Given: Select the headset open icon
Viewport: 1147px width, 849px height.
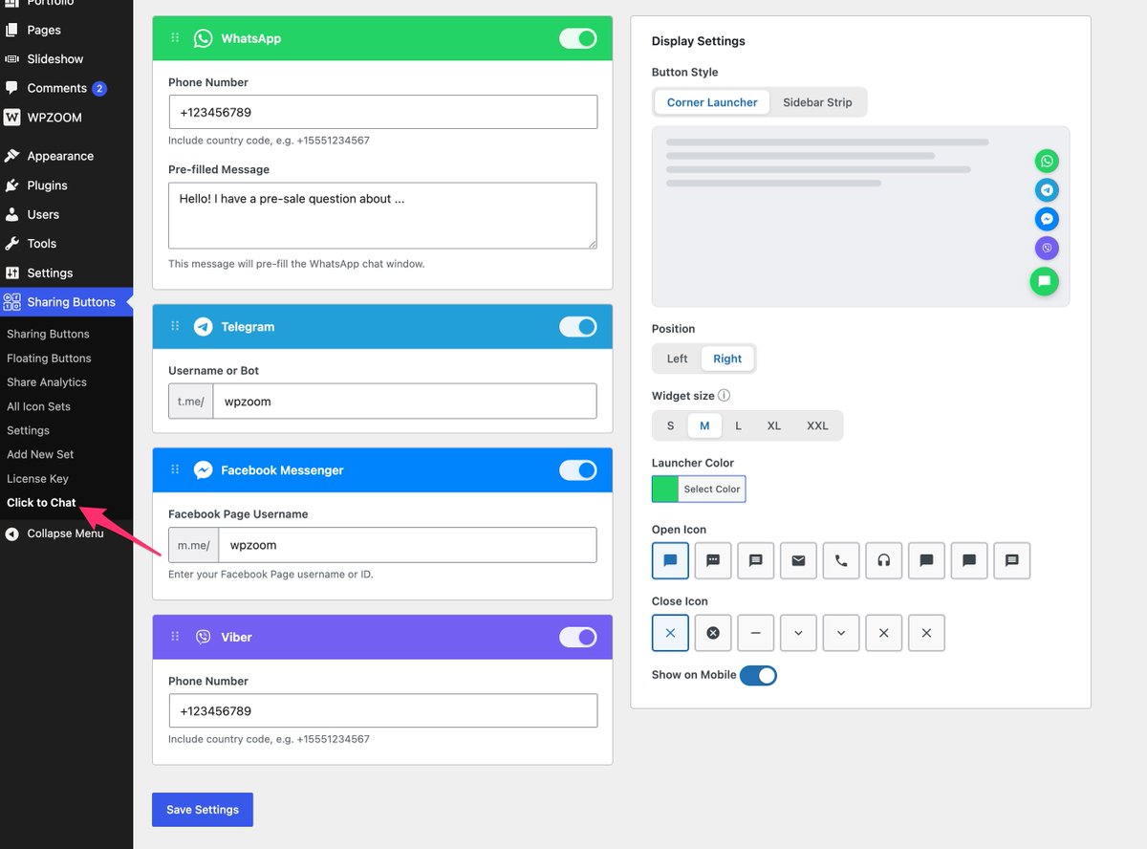Looking at the screenshot, I should click(x=884, y=560).
